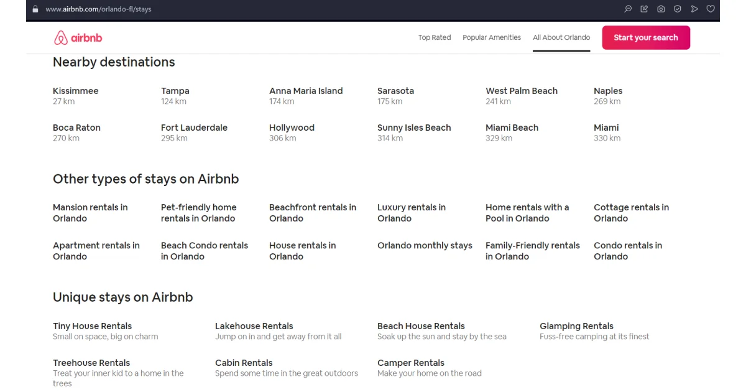Click the shield checkmark security icon
This screenshot has width=746, height=392.
(678, 9)
